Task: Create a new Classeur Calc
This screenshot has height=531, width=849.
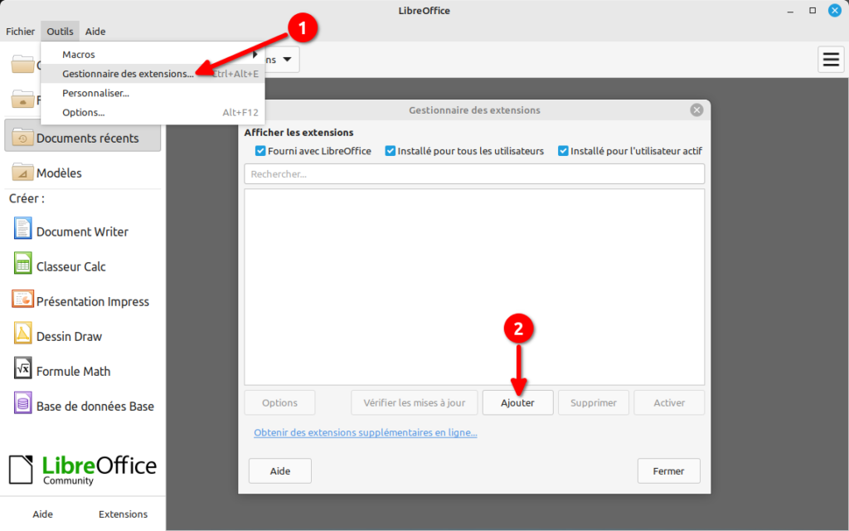Action: (71, 266)
